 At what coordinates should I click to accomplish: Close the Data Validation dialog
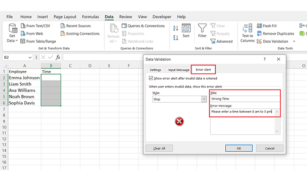pos(278,59)
